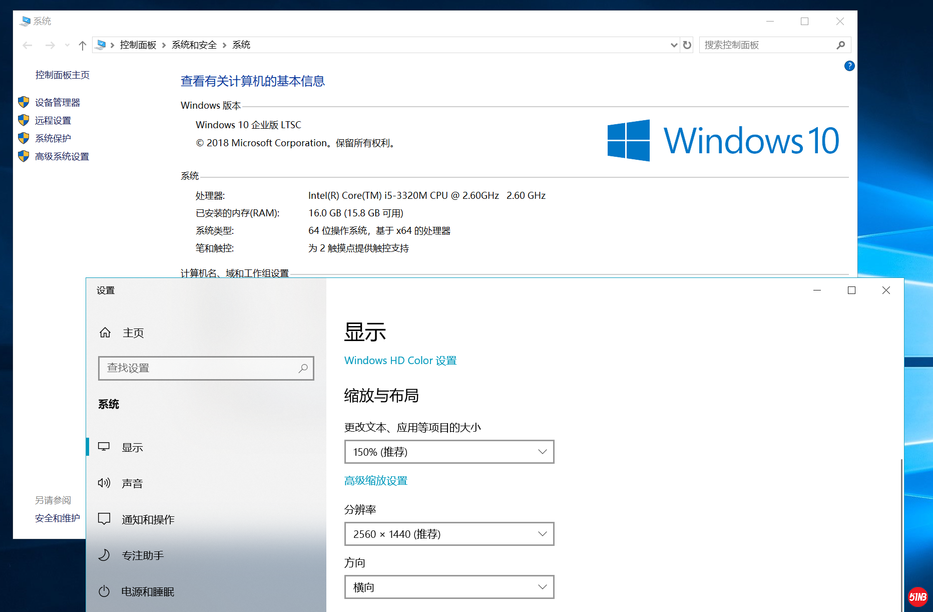
Task: Expand the 横向 orientation dropdown
Action: click(x=449, y=587)
